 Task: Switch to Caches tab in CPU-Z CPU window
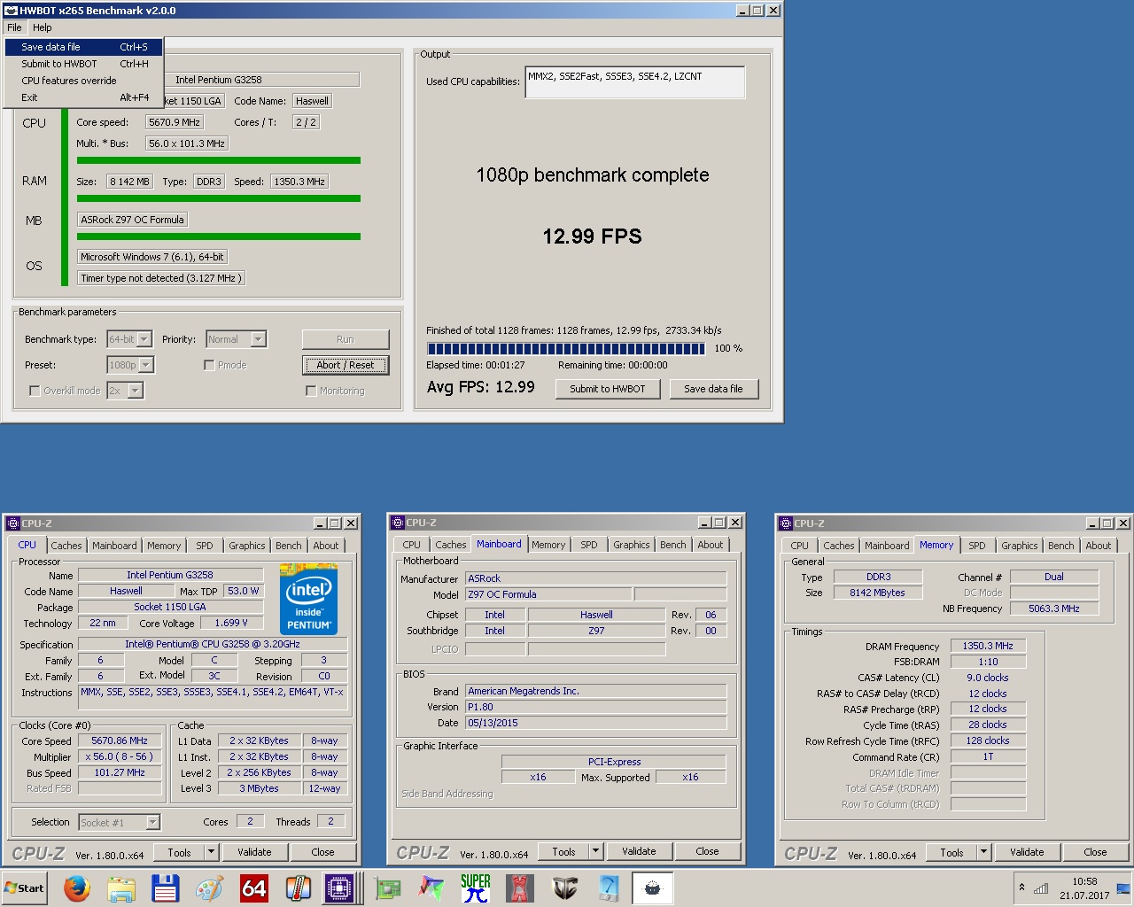coord(66,546)
